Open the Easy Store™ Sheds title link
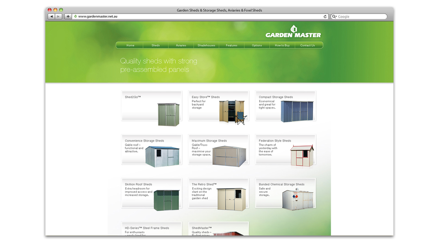 [206, 97]
